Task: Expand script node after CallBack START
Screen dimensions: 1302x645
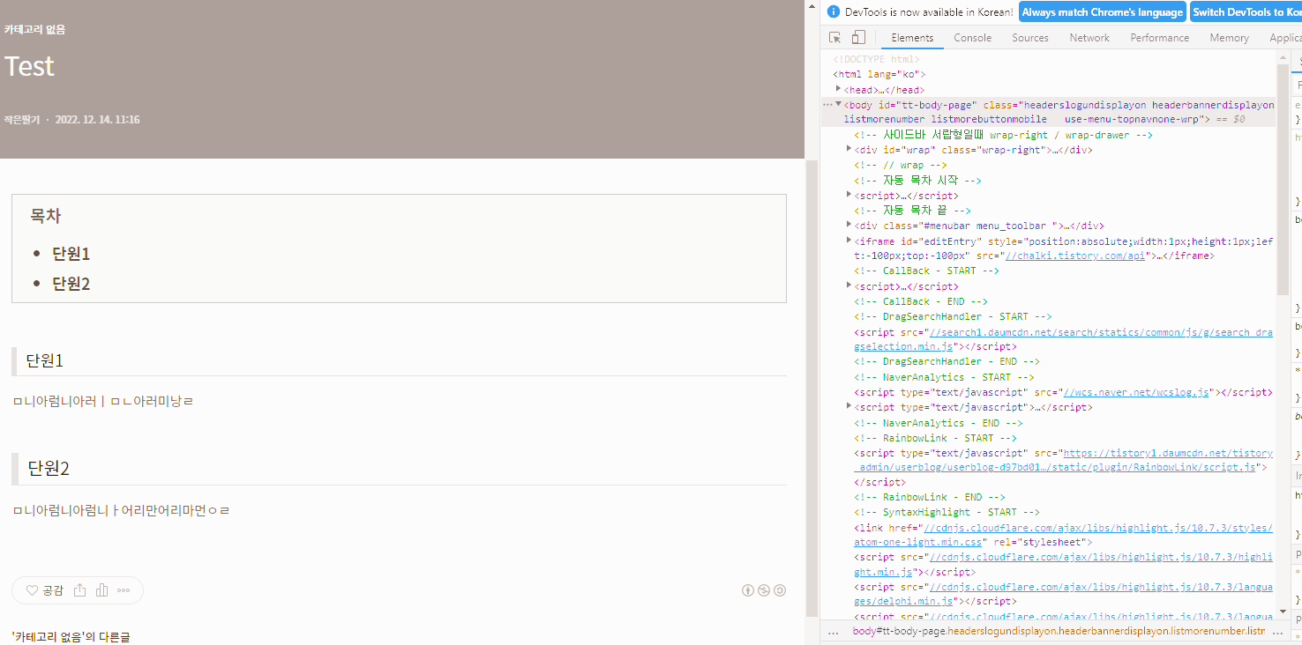Action: click(849, 285)
